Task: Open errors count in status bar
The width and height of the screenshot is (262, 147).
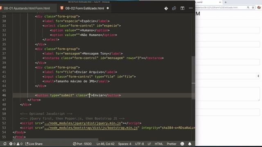Action: [12, 144]
